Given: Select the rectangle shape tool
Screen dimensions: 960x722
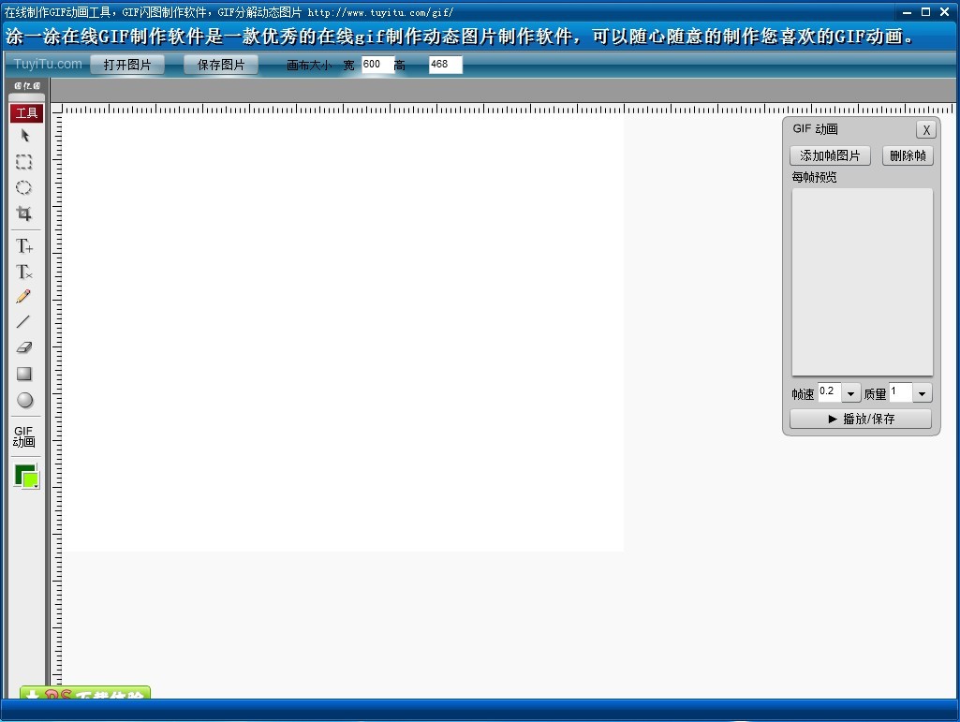Looking at the screenshot, I should coord(24,374).
